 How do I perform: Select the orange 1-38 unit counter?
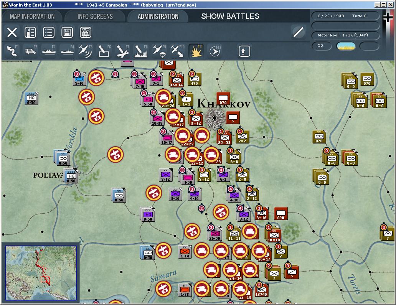pos(185,290)
